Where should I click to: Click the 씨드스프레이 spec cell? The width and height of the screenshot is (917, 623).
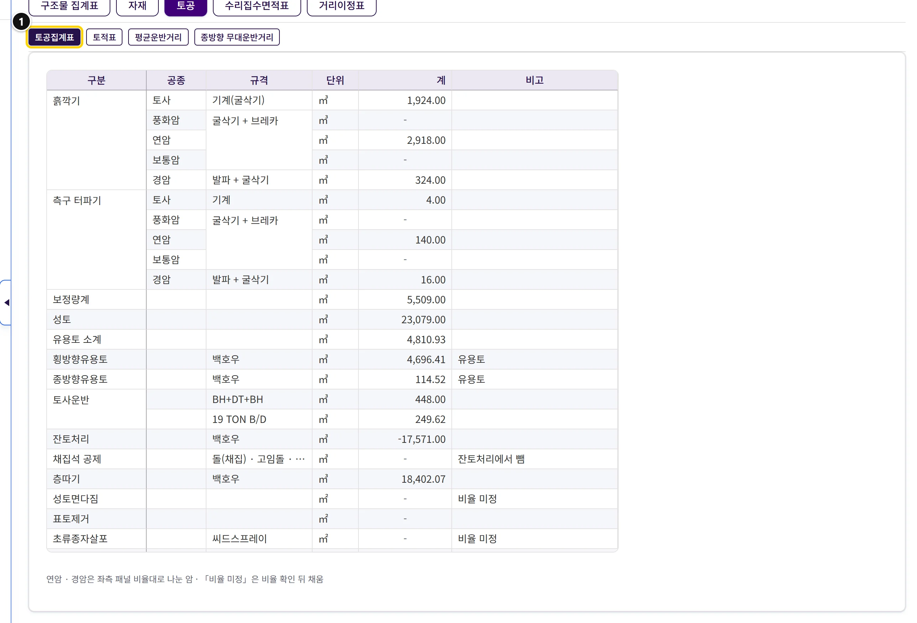[x=259, y=539]
